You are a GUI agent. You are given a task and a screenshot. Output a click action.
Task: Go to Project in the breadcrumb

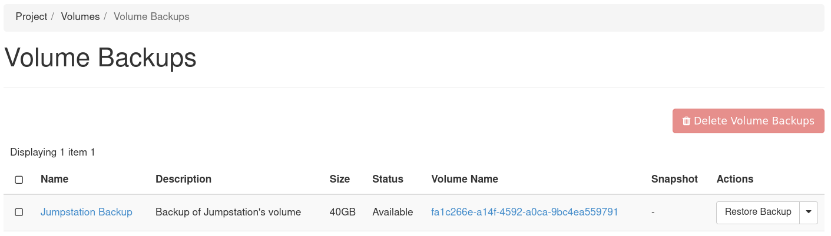coord(31,16)
